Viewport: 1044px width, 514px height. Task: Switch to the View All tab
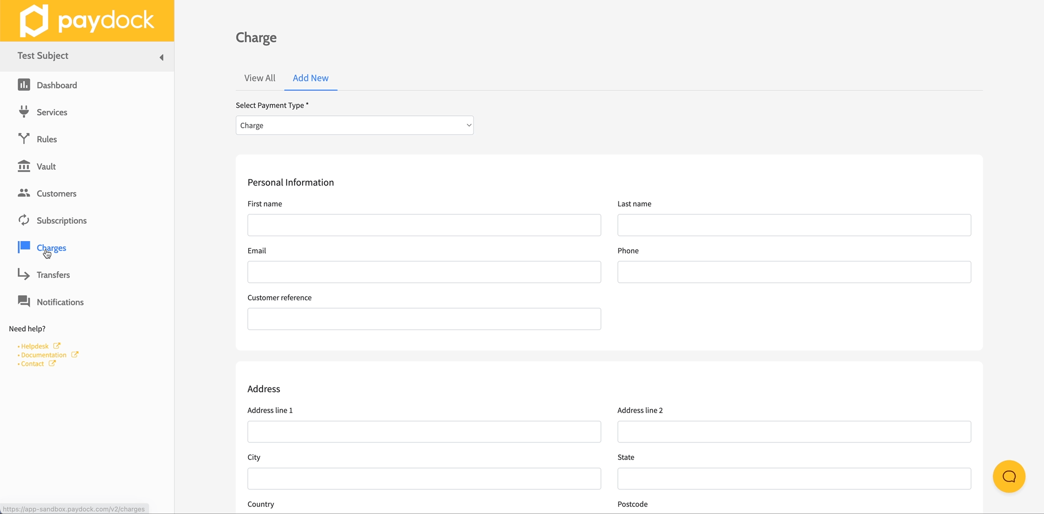point(260,78)
